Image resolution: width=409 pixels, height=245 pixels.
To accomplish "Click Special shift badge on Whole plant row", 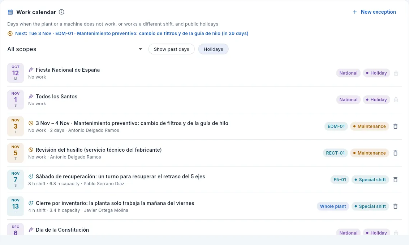I will pyautogui.click(x=370, y=206).
